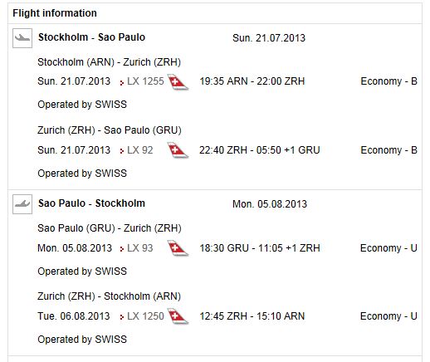This screenshot has height=362, width=430.
Task: Click the outbound departure plane icon
Action: click(22, 38)
